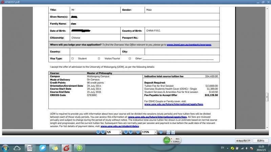Click the 另存为 save-as button
Image resolution: width=271 pixels, height=152 pixels.
pyautogui.click(x=260, y=141)
